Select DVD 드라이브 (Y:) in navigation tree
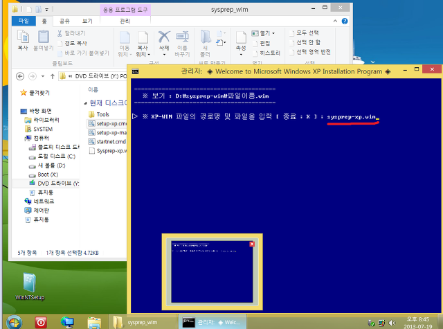This screenshot has width=443, height=329. pyautogui.click(x=54, y=184)
